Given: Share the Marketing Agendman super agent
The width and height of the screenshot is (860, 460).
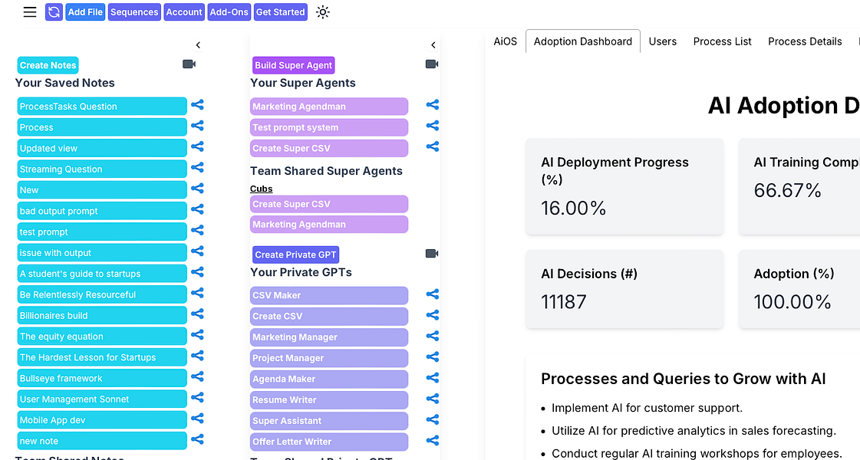Looking at the screenshot, I should [x=433, y=105].
